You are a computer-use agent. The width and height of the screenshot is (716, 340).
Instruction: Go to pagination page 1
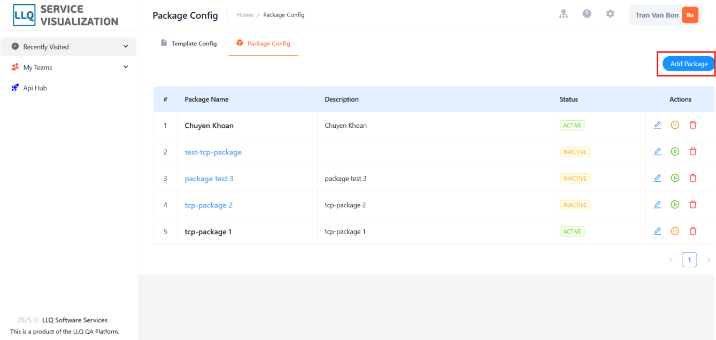point(689,260)
